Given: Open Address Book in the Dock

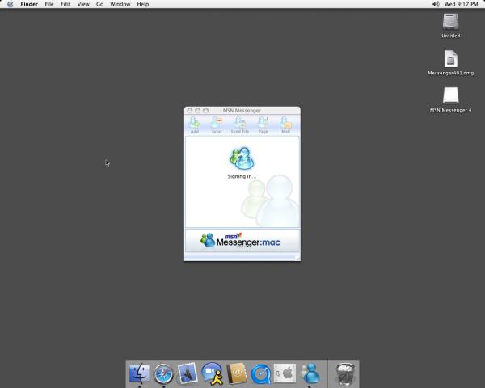Looking at the screenshot, I should pyautogui.click(x=237, y=373).
